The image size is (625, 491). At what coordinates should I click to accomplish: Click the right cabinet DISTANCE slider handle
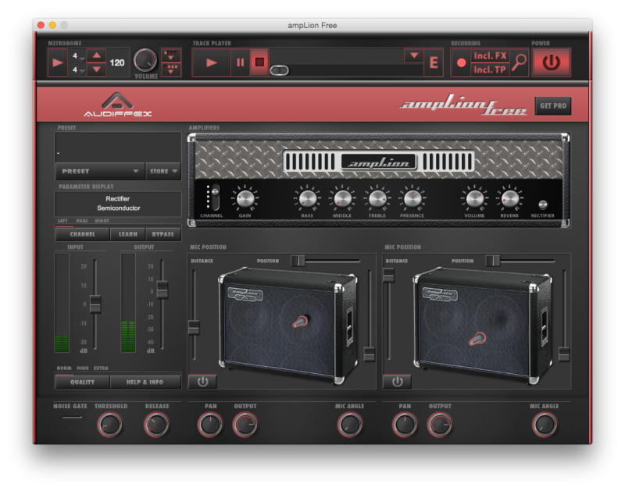(388, 276)
